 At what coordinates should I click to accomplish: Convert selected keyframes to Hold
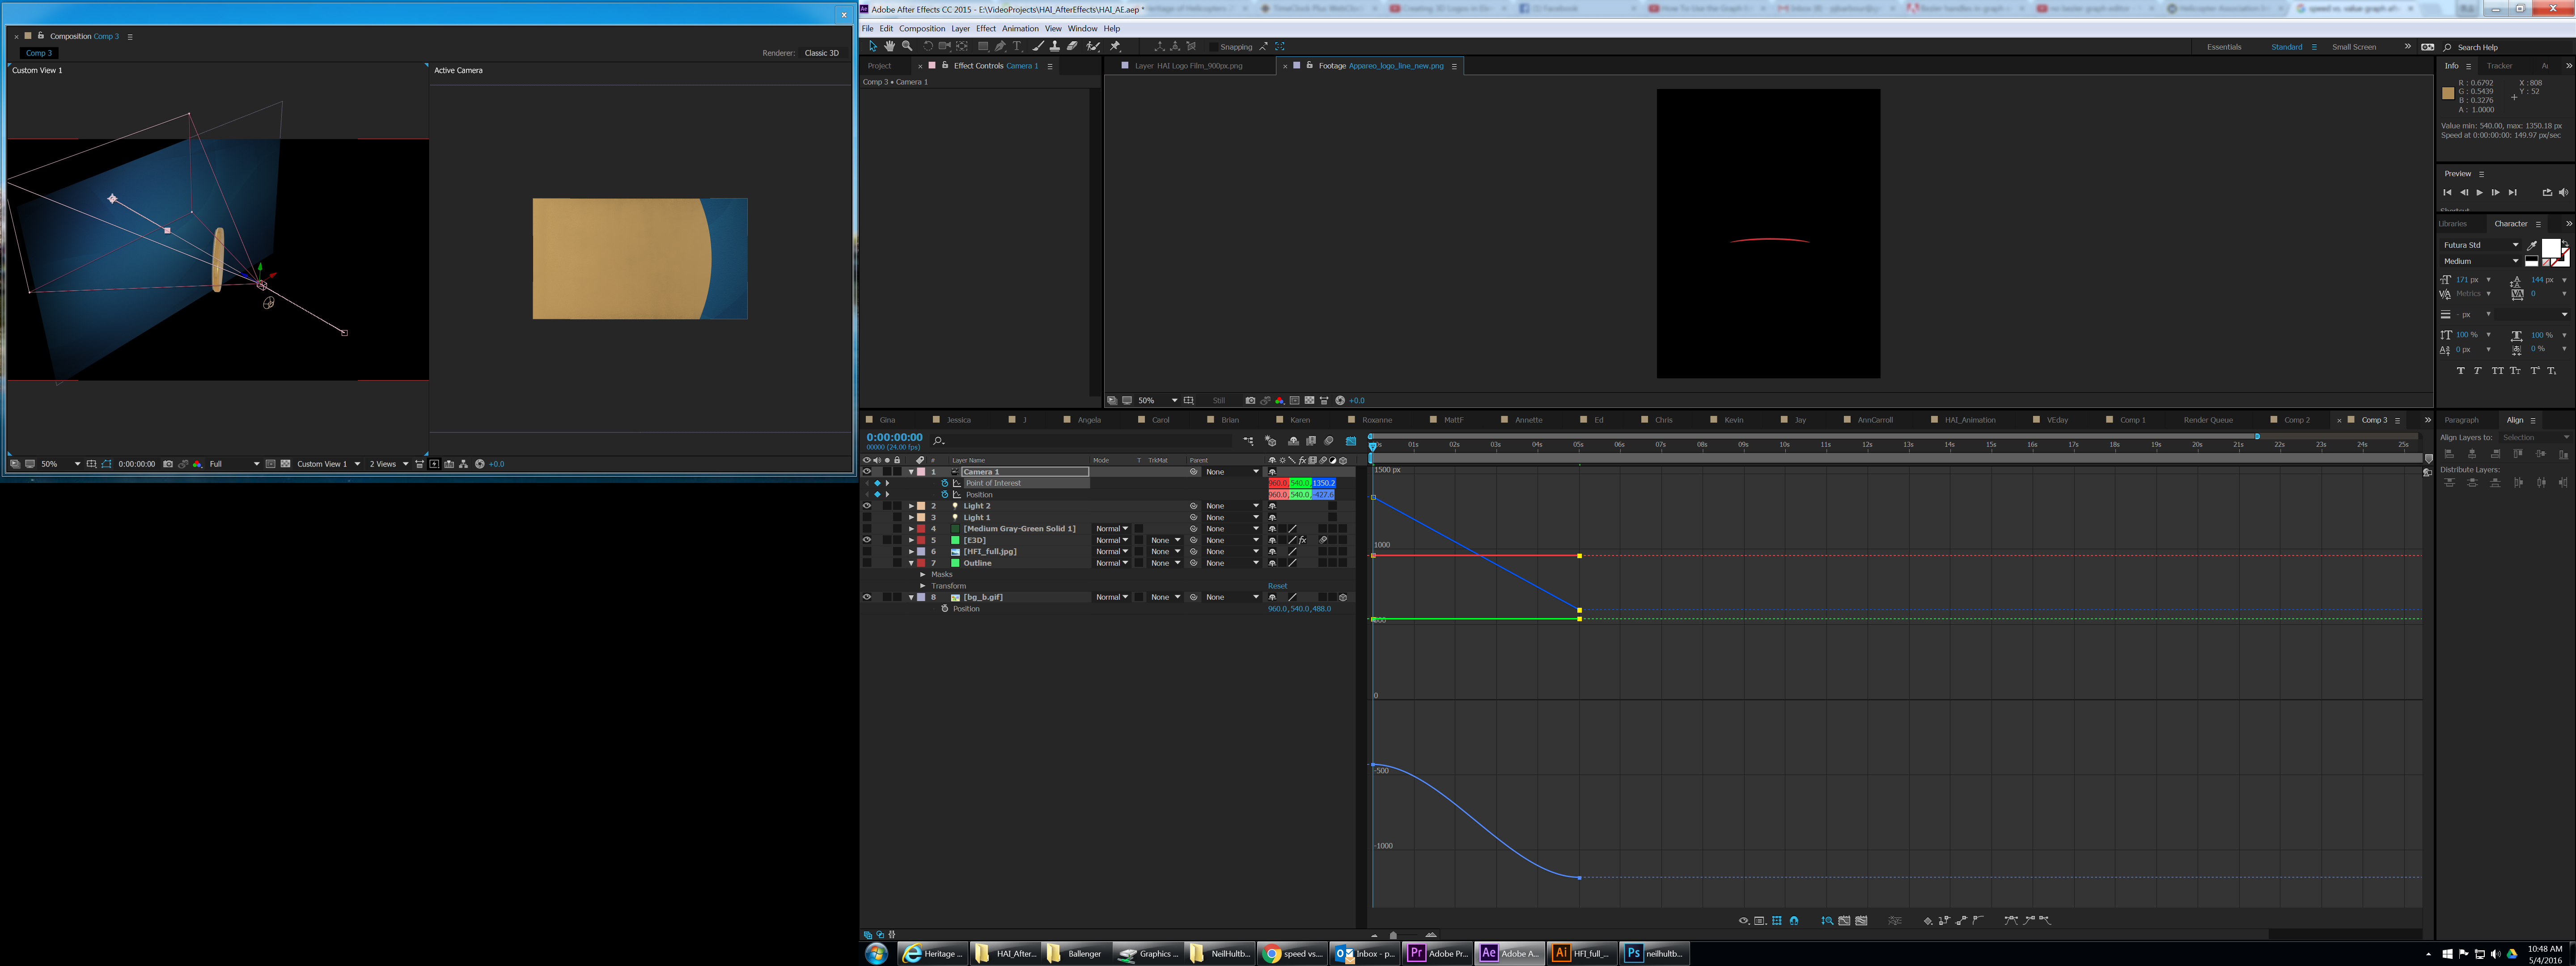pyautogui.click(x=1944, y=921)
